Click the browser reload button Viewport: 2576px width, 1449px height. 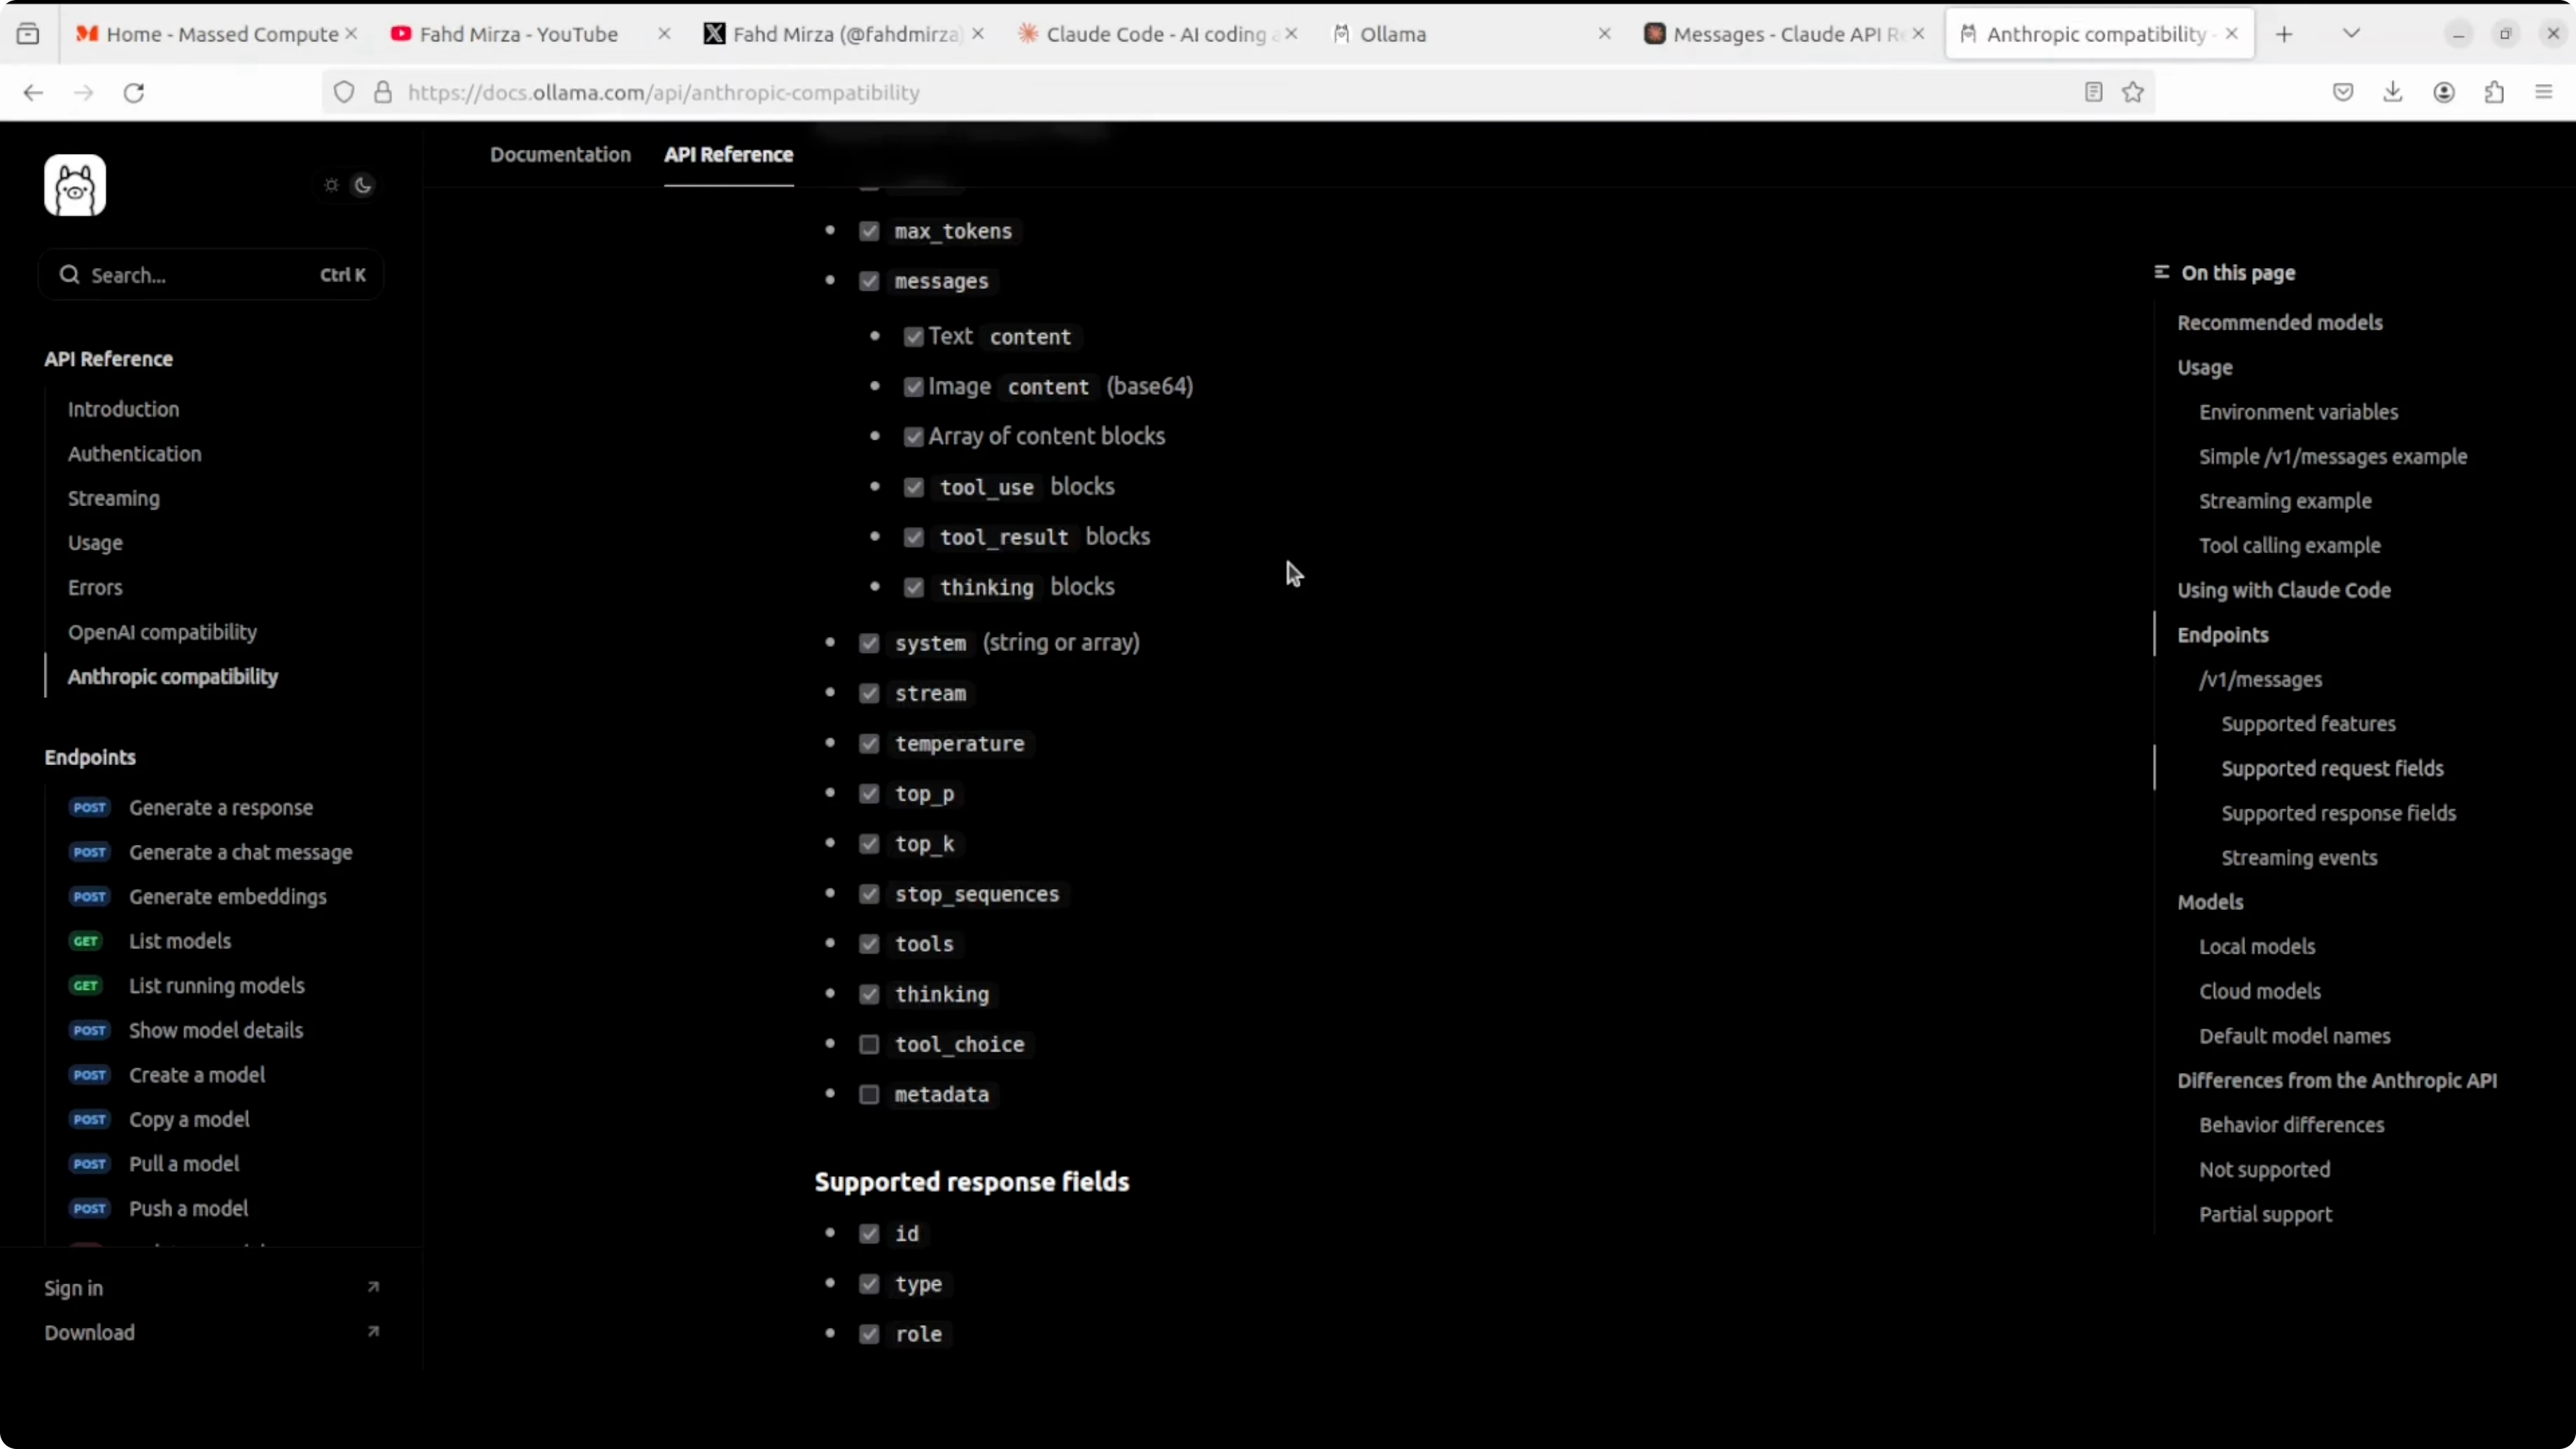(134, 93)
